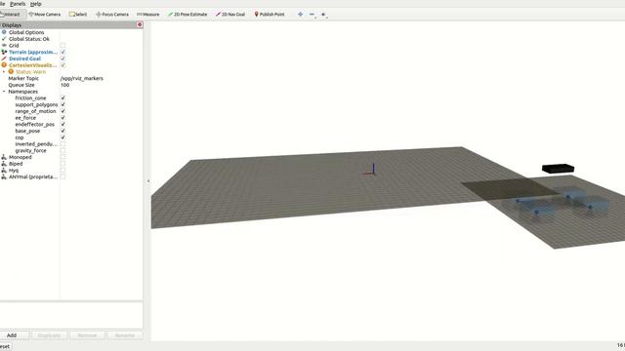Close the Displays panel with red button
The height and width of the screenshot is (351, 625).
click(140, 24)
